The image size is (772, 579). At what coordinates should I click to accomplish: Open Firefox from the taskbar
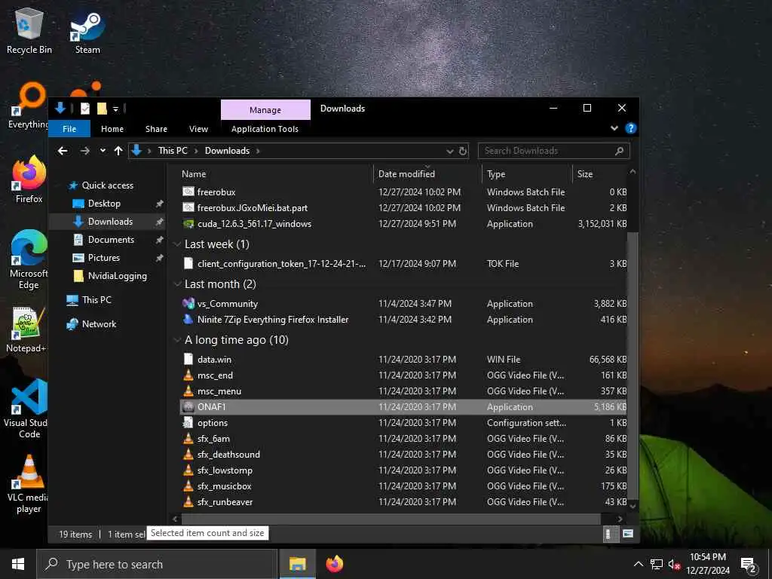[335, 564]
